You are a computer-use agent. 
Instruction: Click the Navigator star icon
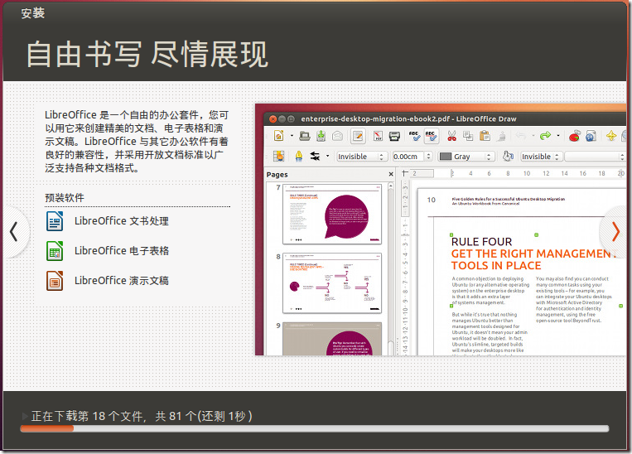tap(611, 136)
